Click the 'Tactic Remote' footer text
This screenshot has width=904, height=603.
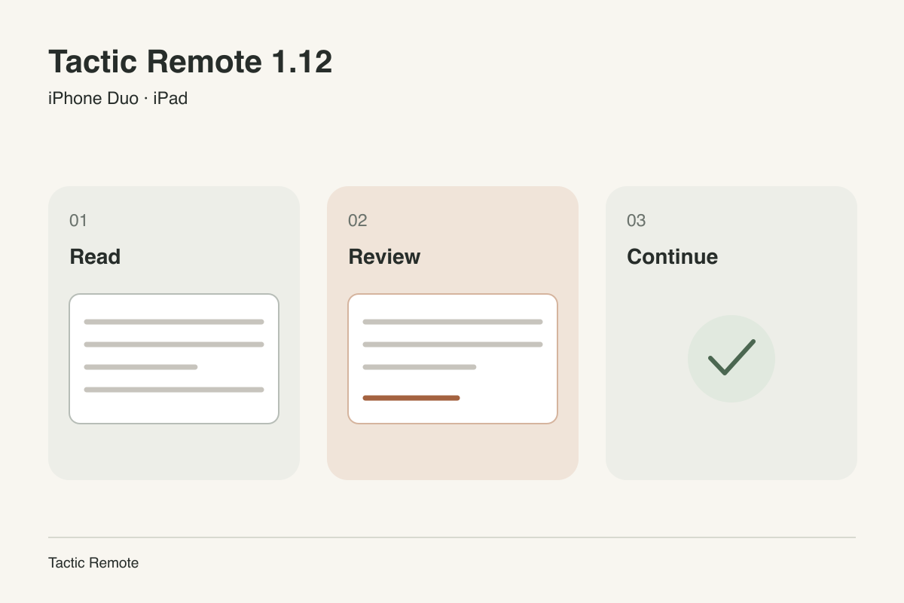coord(93,563)
